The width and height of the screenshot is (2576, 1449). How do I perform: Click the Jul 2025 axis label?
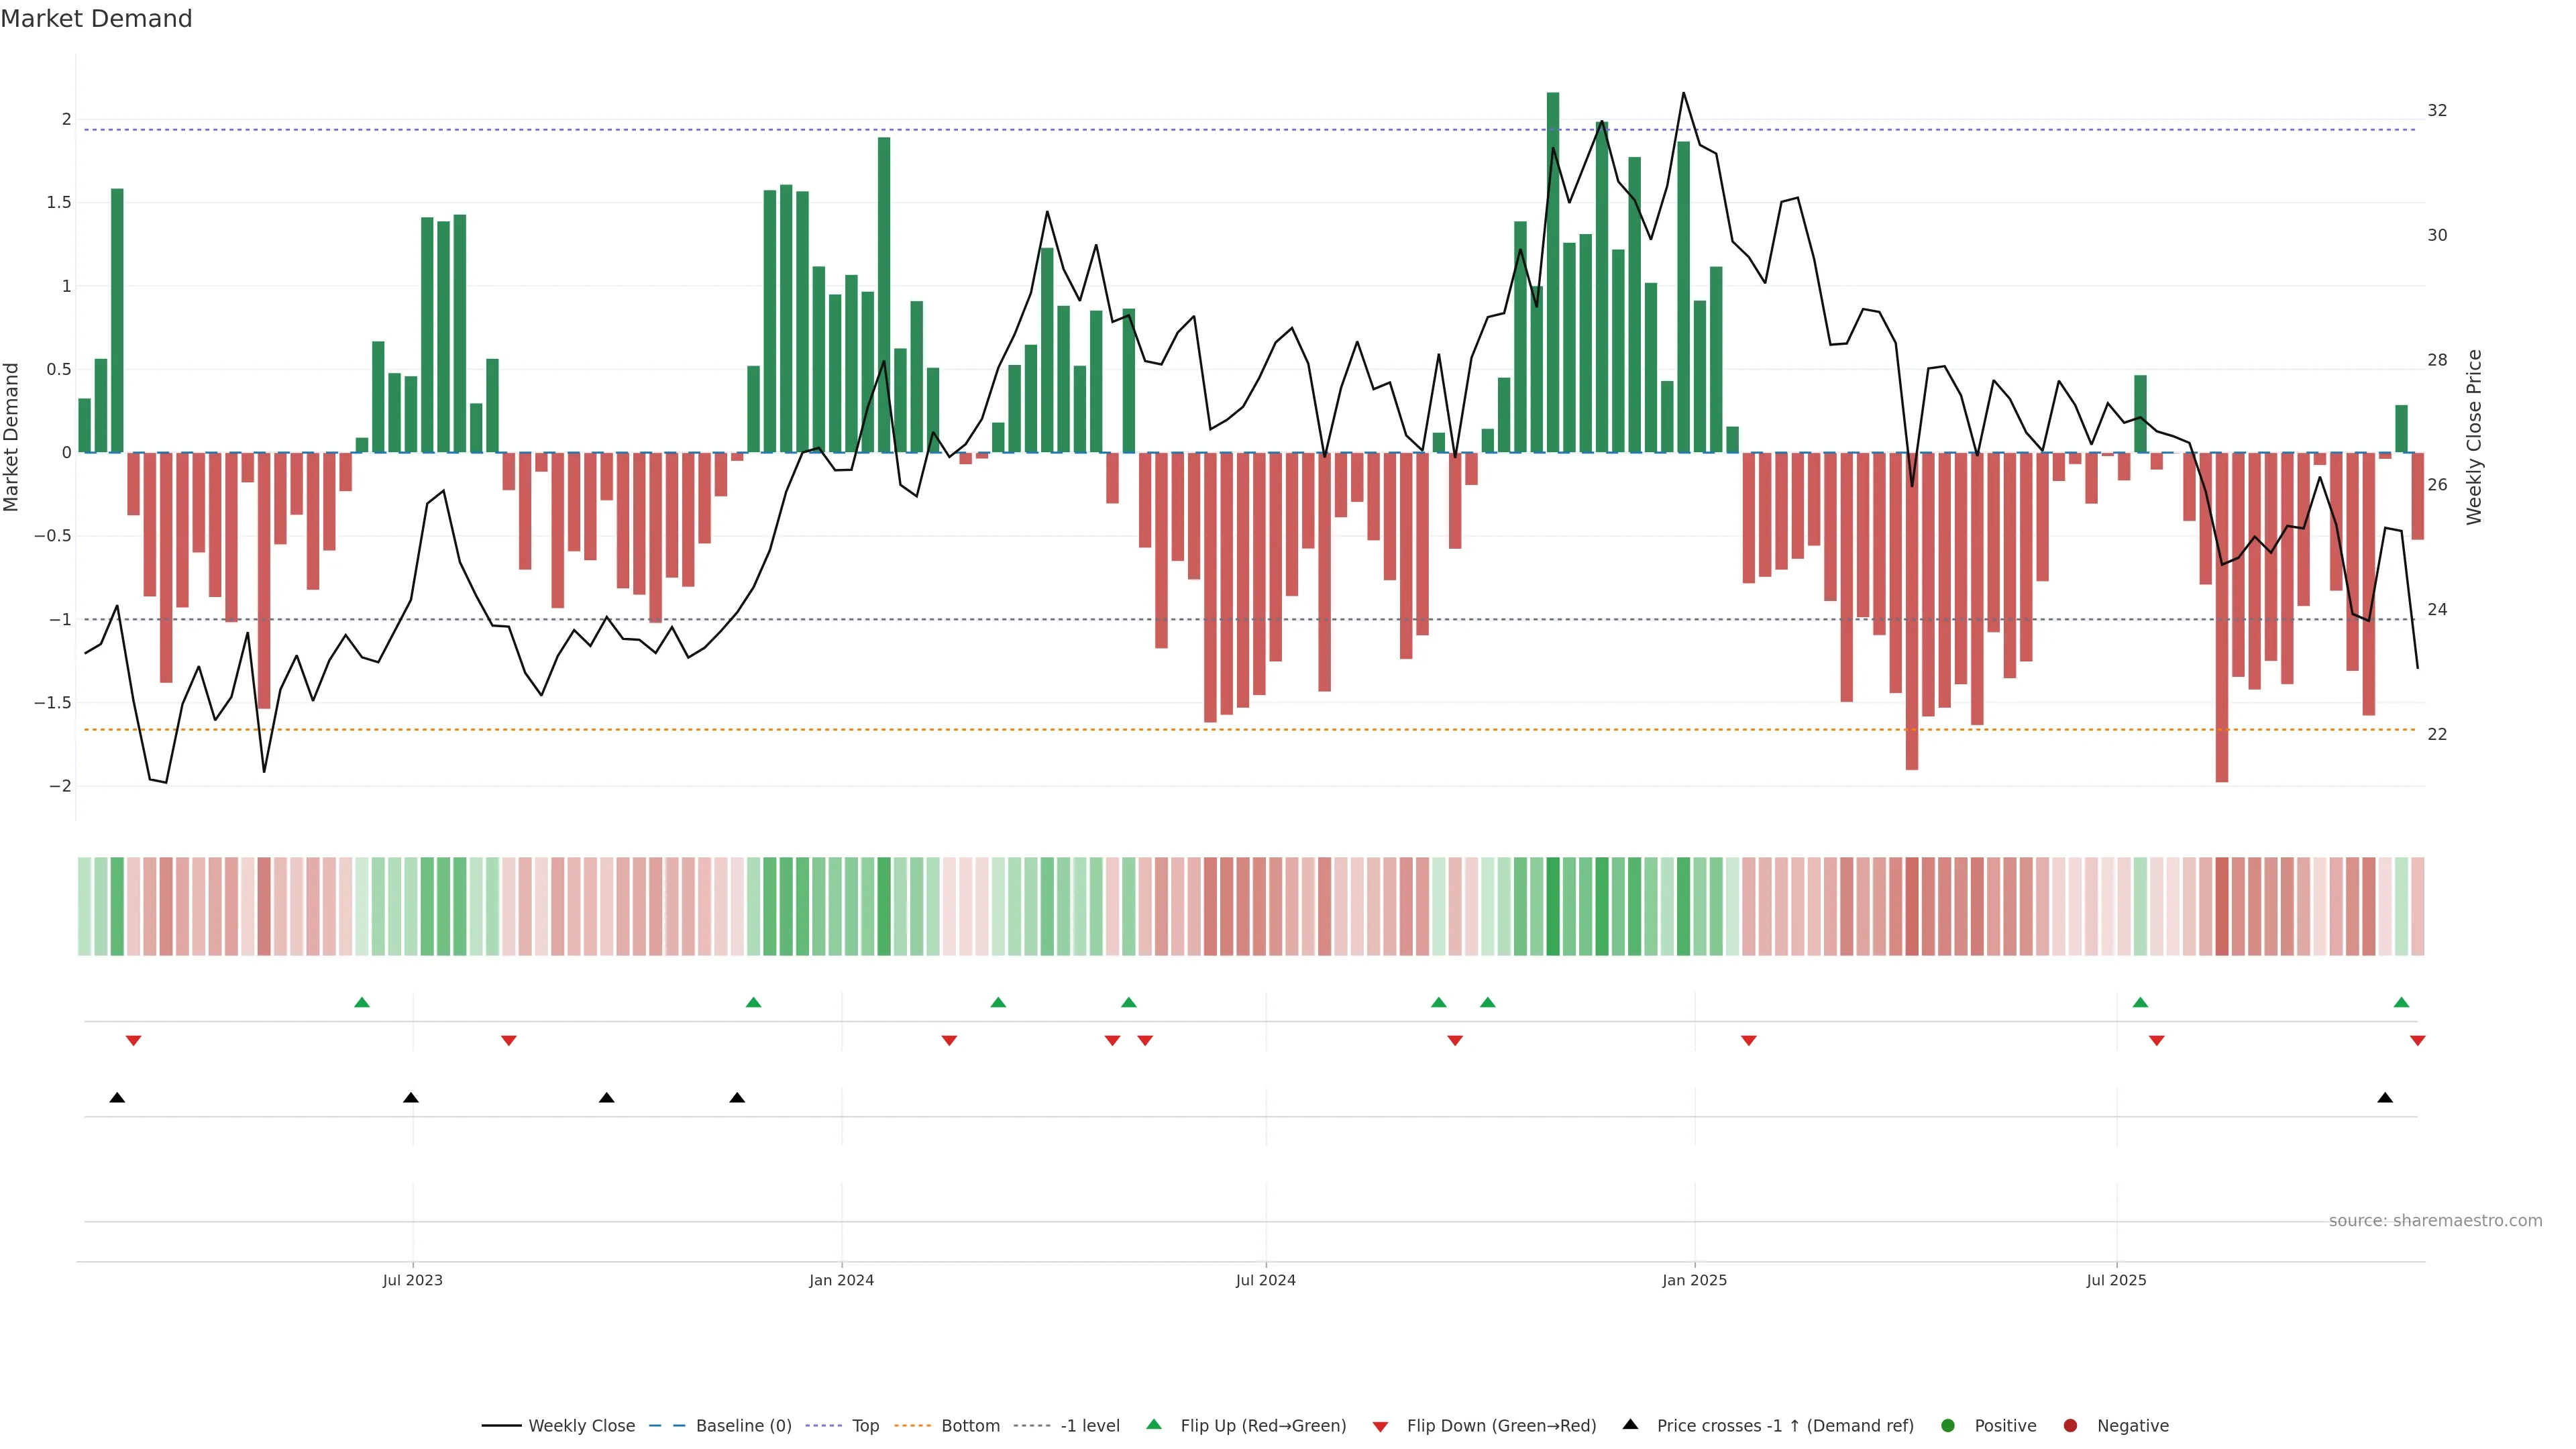click(2116, 1280)
